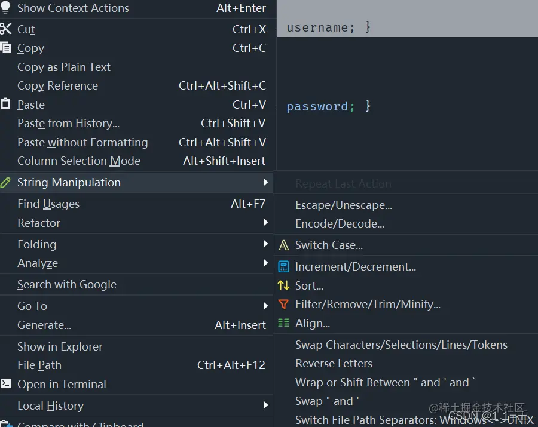Click the Filter funnel icon
This screenshot has height=427, width=538.
[283, 304]
